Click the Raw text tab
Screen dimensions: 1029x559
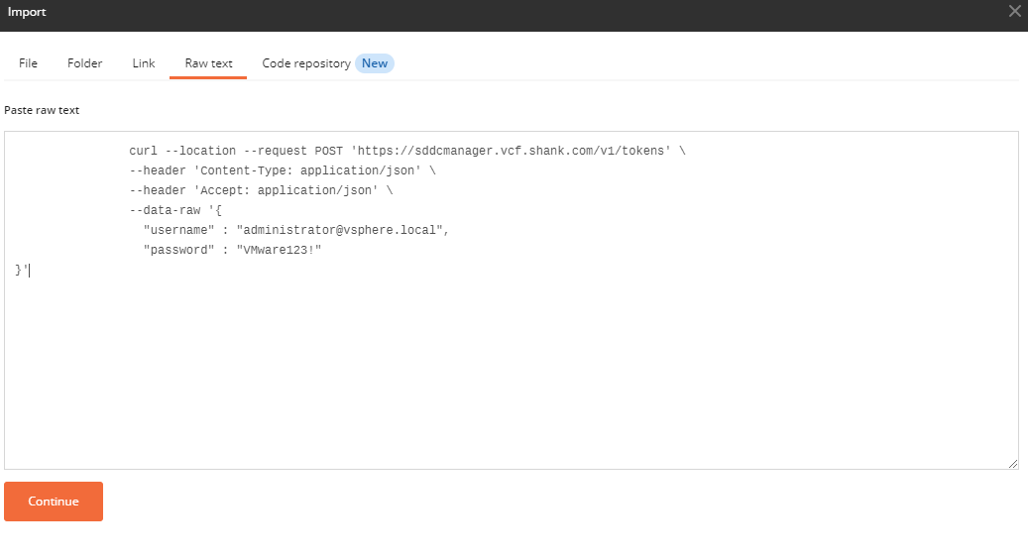(209, 63)
